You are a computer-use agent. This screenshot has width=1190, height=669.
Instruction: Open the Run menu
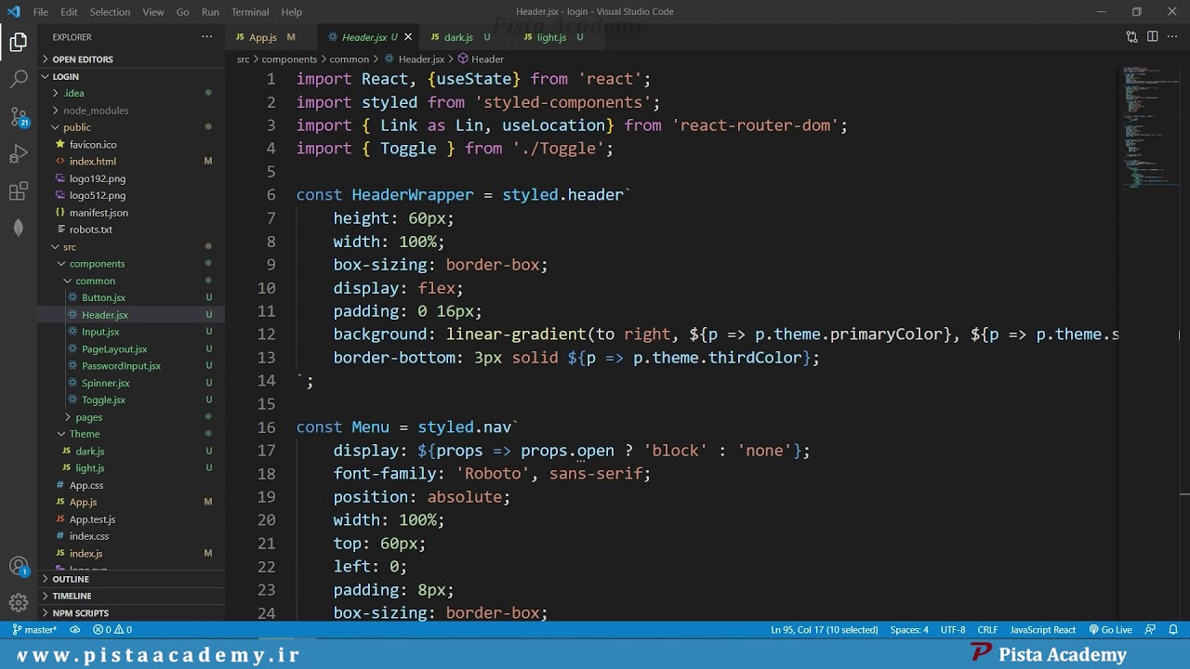click(210, 12)
